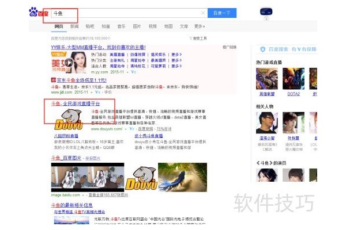The height and width of the screenshot is (230, 346).
Task: Expand the 更多 tab menu
Action: click(200, 26)
